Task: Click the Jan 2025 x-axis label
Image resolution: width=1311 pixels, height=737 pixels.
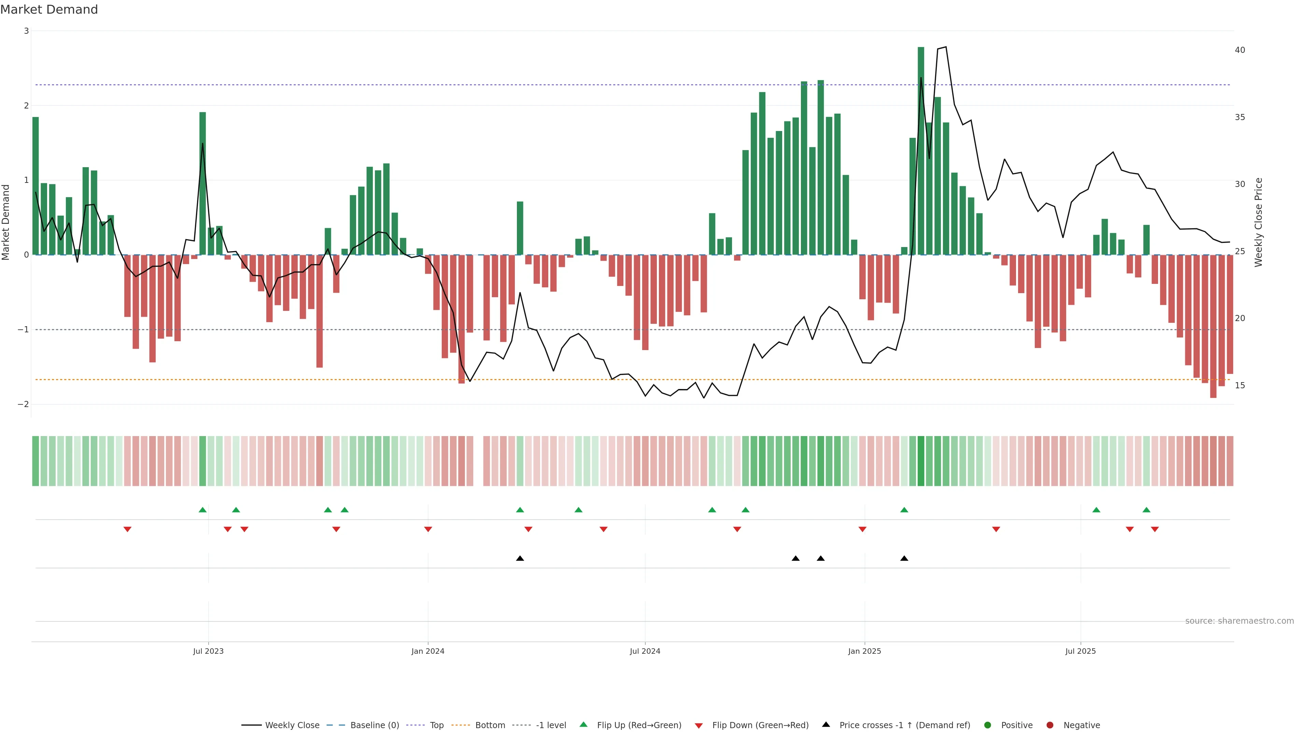Action: click(x=864, y=651)
